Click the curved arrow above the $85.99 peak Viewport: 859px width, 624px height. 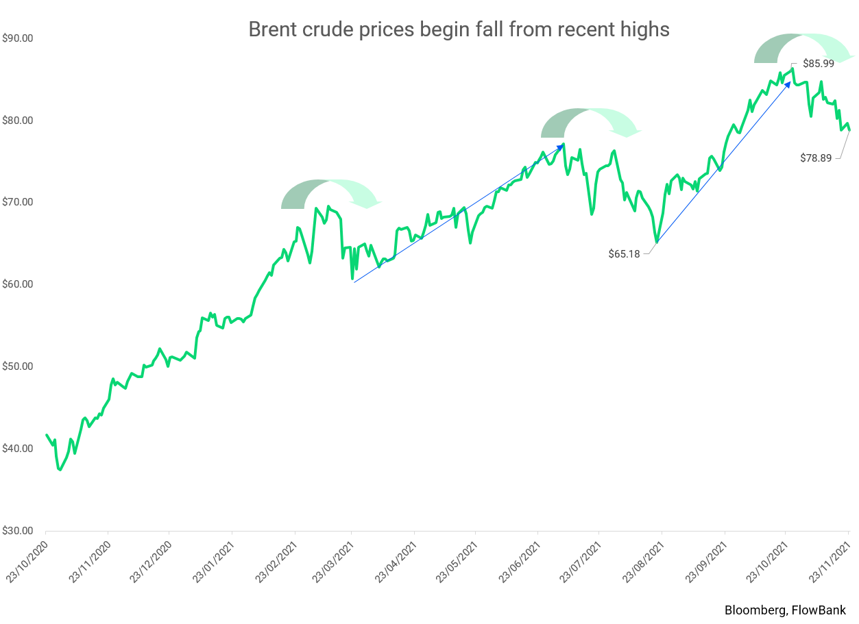(803, 47)
